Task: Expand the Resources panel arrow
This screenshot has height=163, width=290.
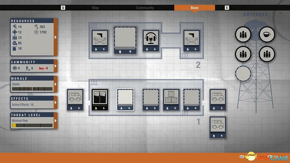Action: click(55, 37)
